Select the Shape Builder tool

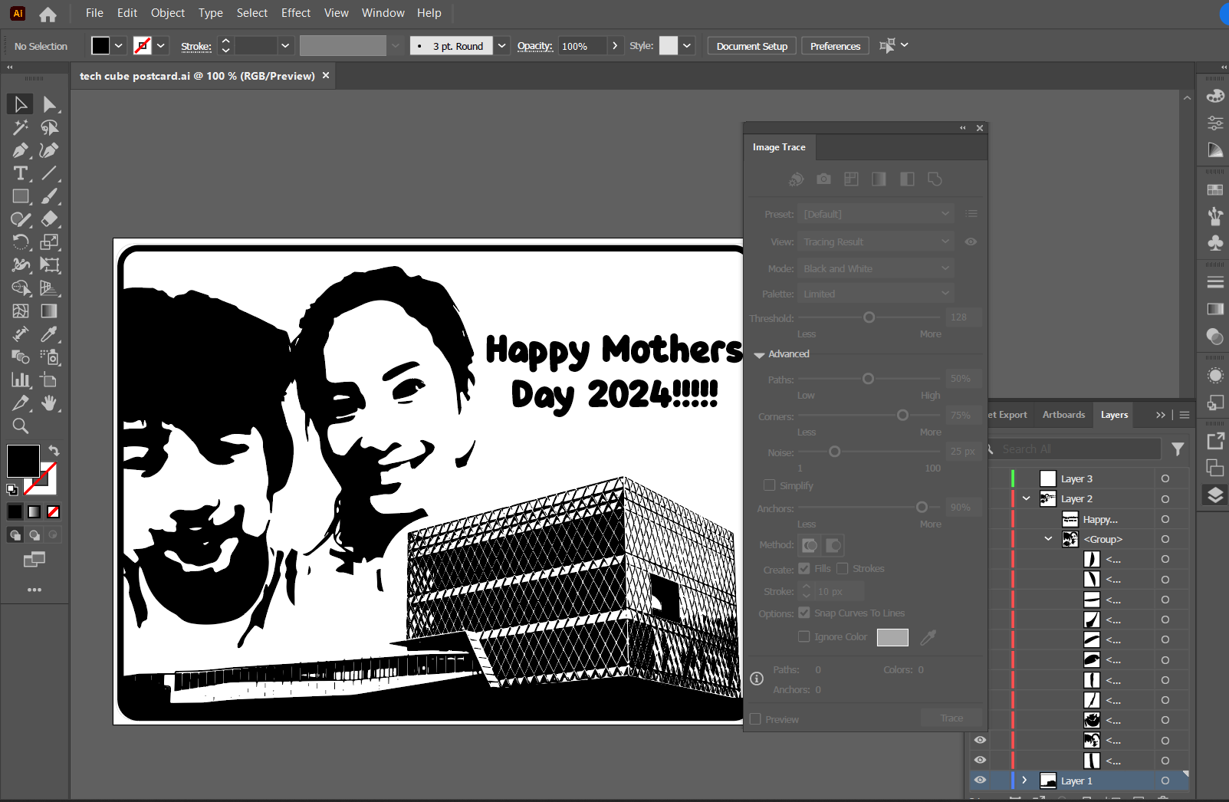21,288
